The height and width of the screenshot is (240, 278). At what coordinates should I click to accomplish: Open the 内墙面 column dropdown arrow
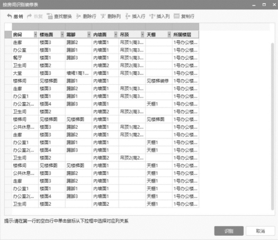pos(116,34)
